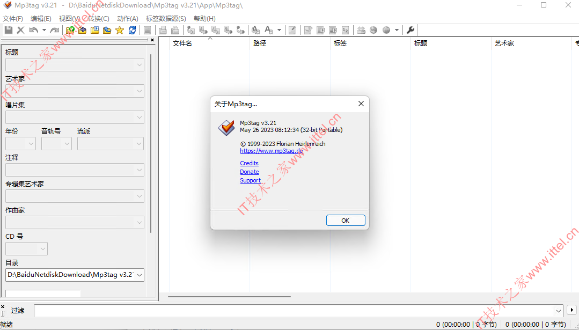Expand the 注释 field dropdown
Image resolution: width=579 pixels, height=330 pixels.
pos(139,170)
